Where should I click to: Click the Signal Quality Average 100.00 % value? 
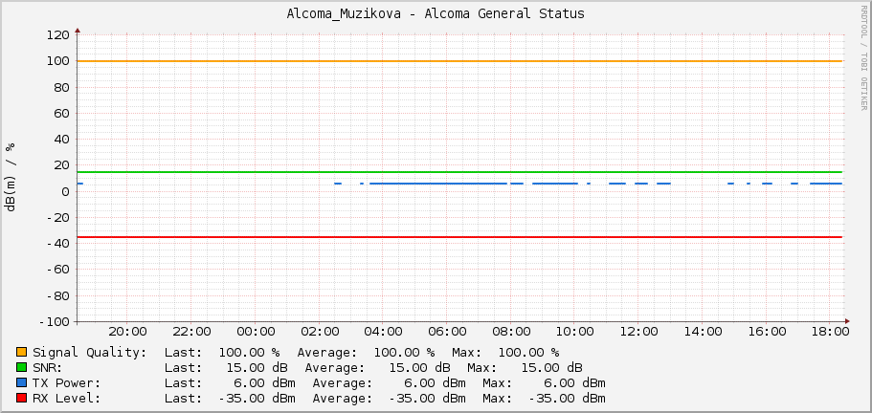pyautogui.click(x=404, y=353)
